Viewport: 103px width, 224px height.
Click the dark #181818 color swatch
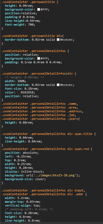[19, 93]
